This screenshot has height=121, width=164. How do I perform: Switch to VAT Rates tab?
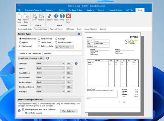click(x=70, y=29)
